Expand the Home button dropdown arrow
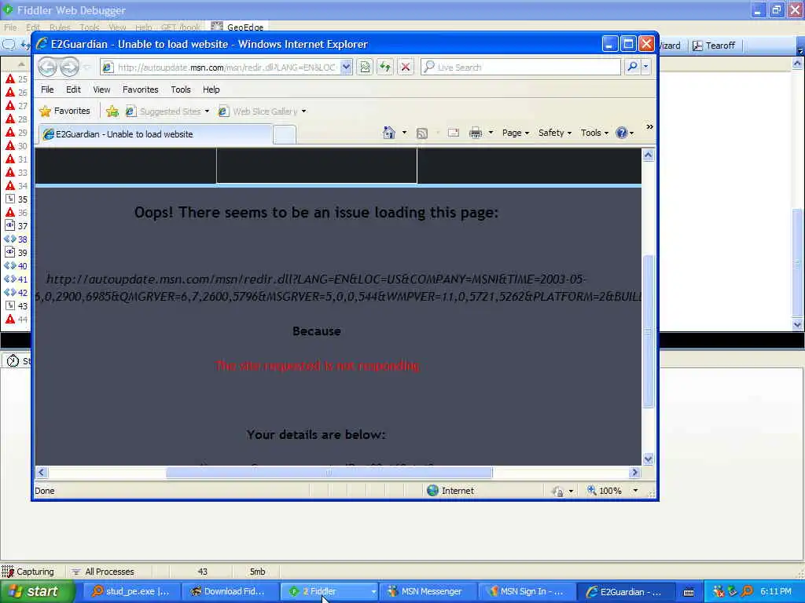Viewport: 805px width, 603px height. pyautogui.click(x=405, y=133)
